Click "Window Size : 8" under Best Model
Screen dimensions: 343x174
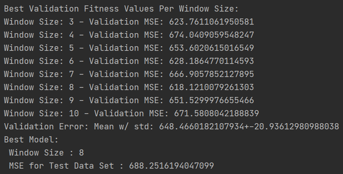tap(46, 152)
